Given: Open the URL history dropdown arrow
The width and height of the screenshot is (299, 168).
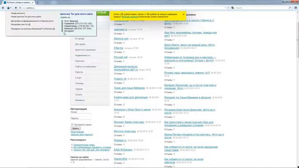Looking at the screenshot, I should [225, 8].
